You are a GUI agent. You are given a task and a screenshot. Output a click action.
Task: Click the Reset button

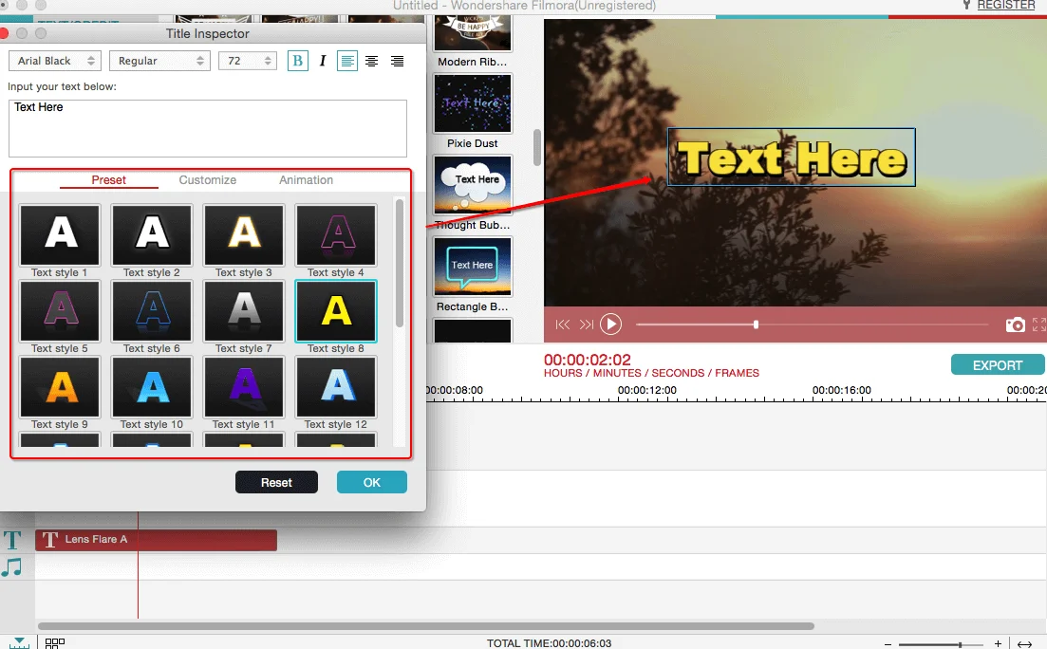(x=276, y=482)
